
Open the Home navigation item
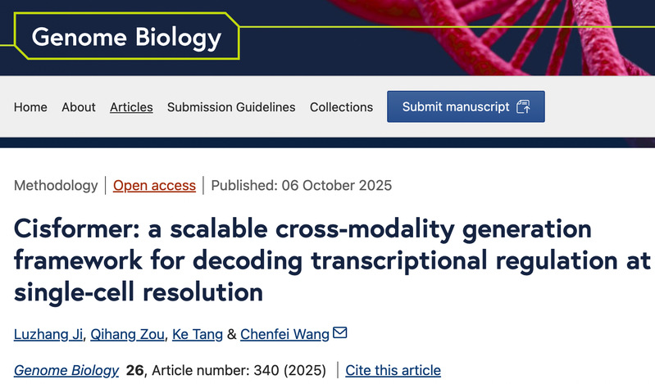click(x=30, y=107)
